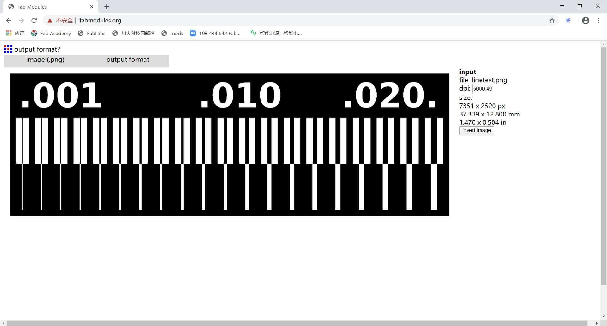Select the Fab Modules browser tab
The width and height of the screenshot is (607, 326).
51,7
